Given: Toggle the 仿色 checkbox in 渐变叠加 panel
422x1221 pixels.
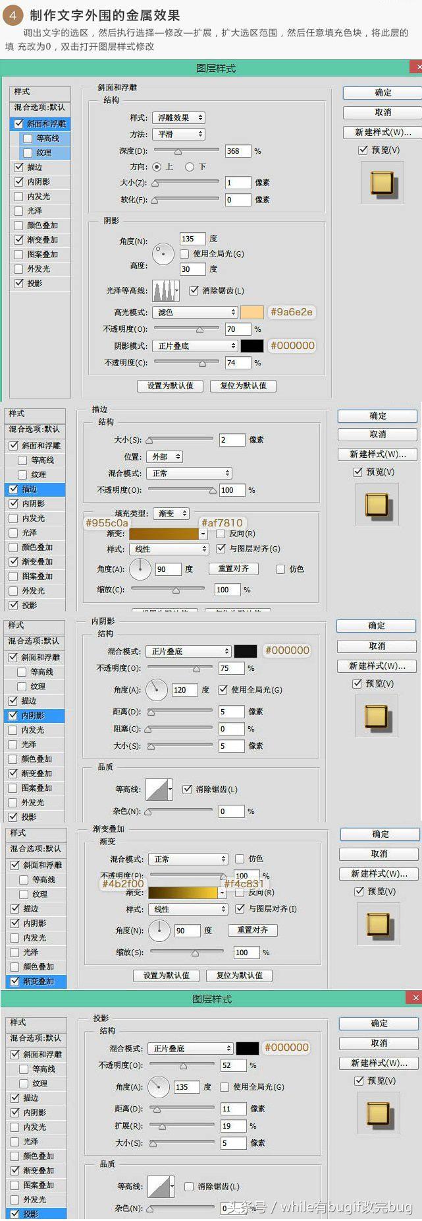Looking at the screenshot, I should pyautogui.click(x=240, y=858).
